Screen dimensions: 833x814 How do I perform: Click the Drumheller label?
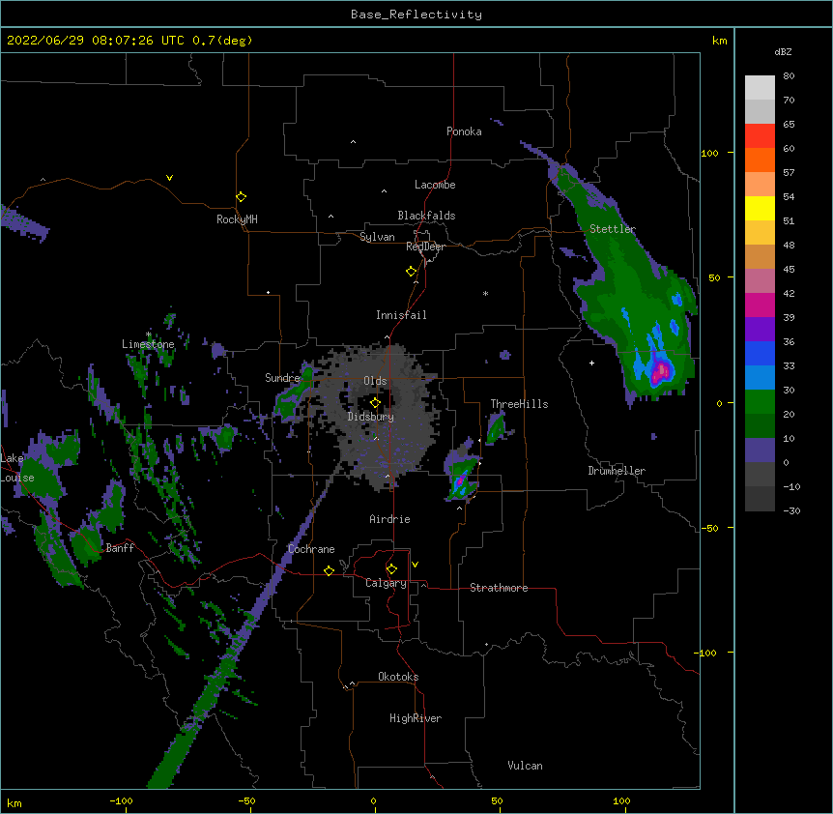coord(617,471)
